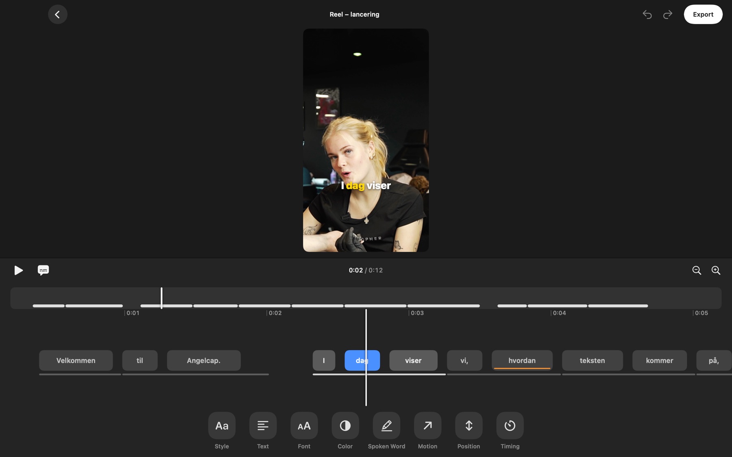Zoom out the timeline
Viewport: 732px width, 457px height.
click(696, 270)
